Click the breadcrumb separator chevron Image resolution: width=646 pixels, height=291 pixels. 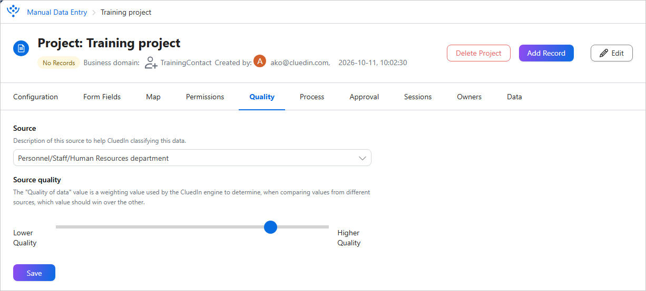pos(94,12)
